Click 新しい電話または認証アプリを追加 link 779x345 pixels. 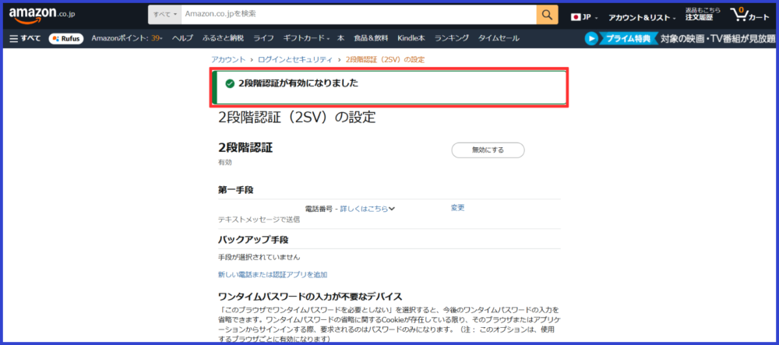(x=273, y=274)
